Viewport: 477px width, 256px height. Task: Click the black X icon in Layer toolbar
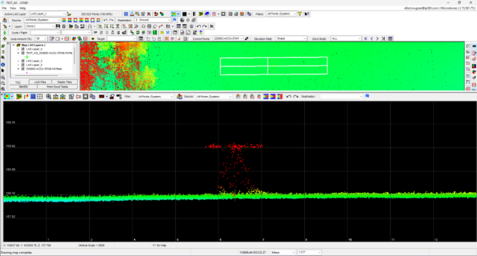[x=212, y=27]
